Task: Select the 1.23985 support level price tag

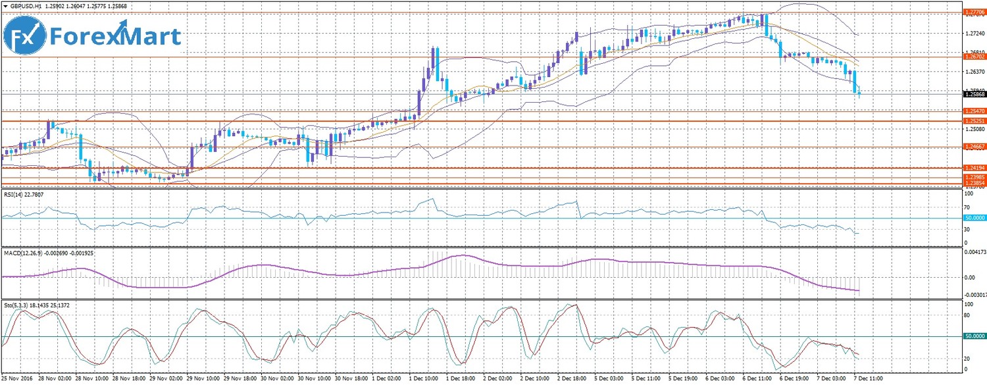Action: (x=973, y=176)
